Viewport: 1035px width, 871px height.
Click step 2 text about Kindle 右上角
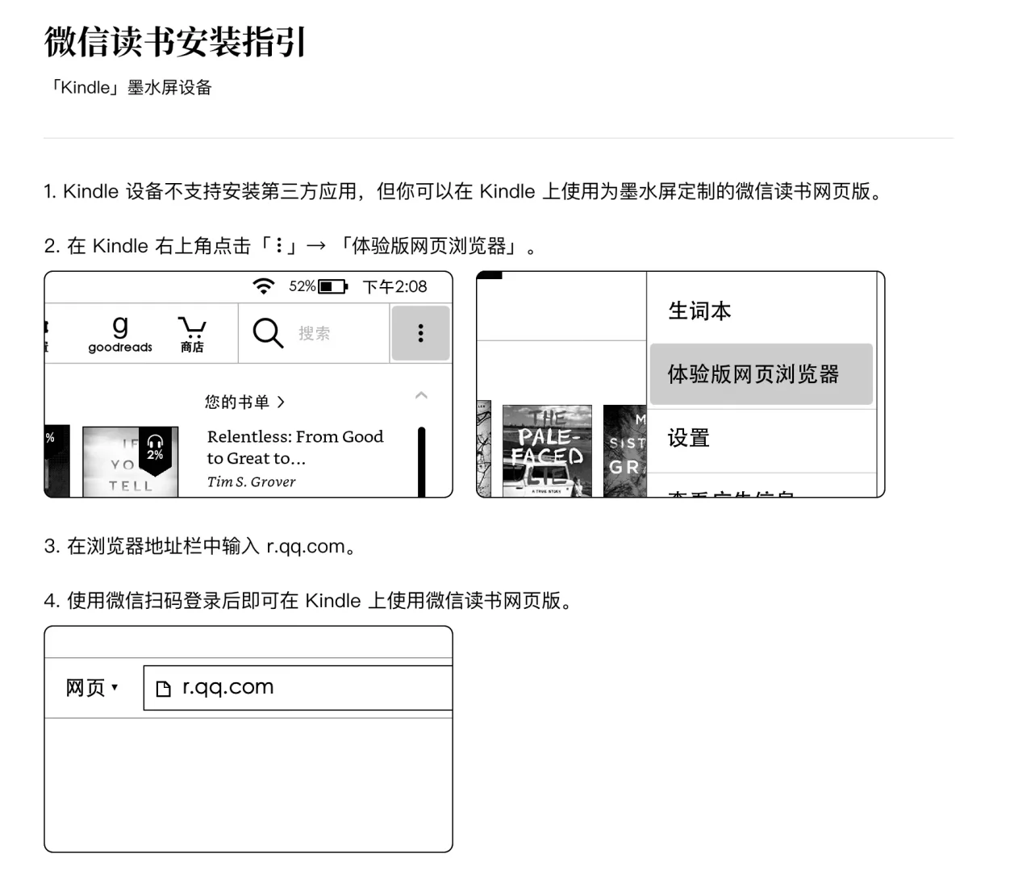pyautogui.click(x=290, y=246)
